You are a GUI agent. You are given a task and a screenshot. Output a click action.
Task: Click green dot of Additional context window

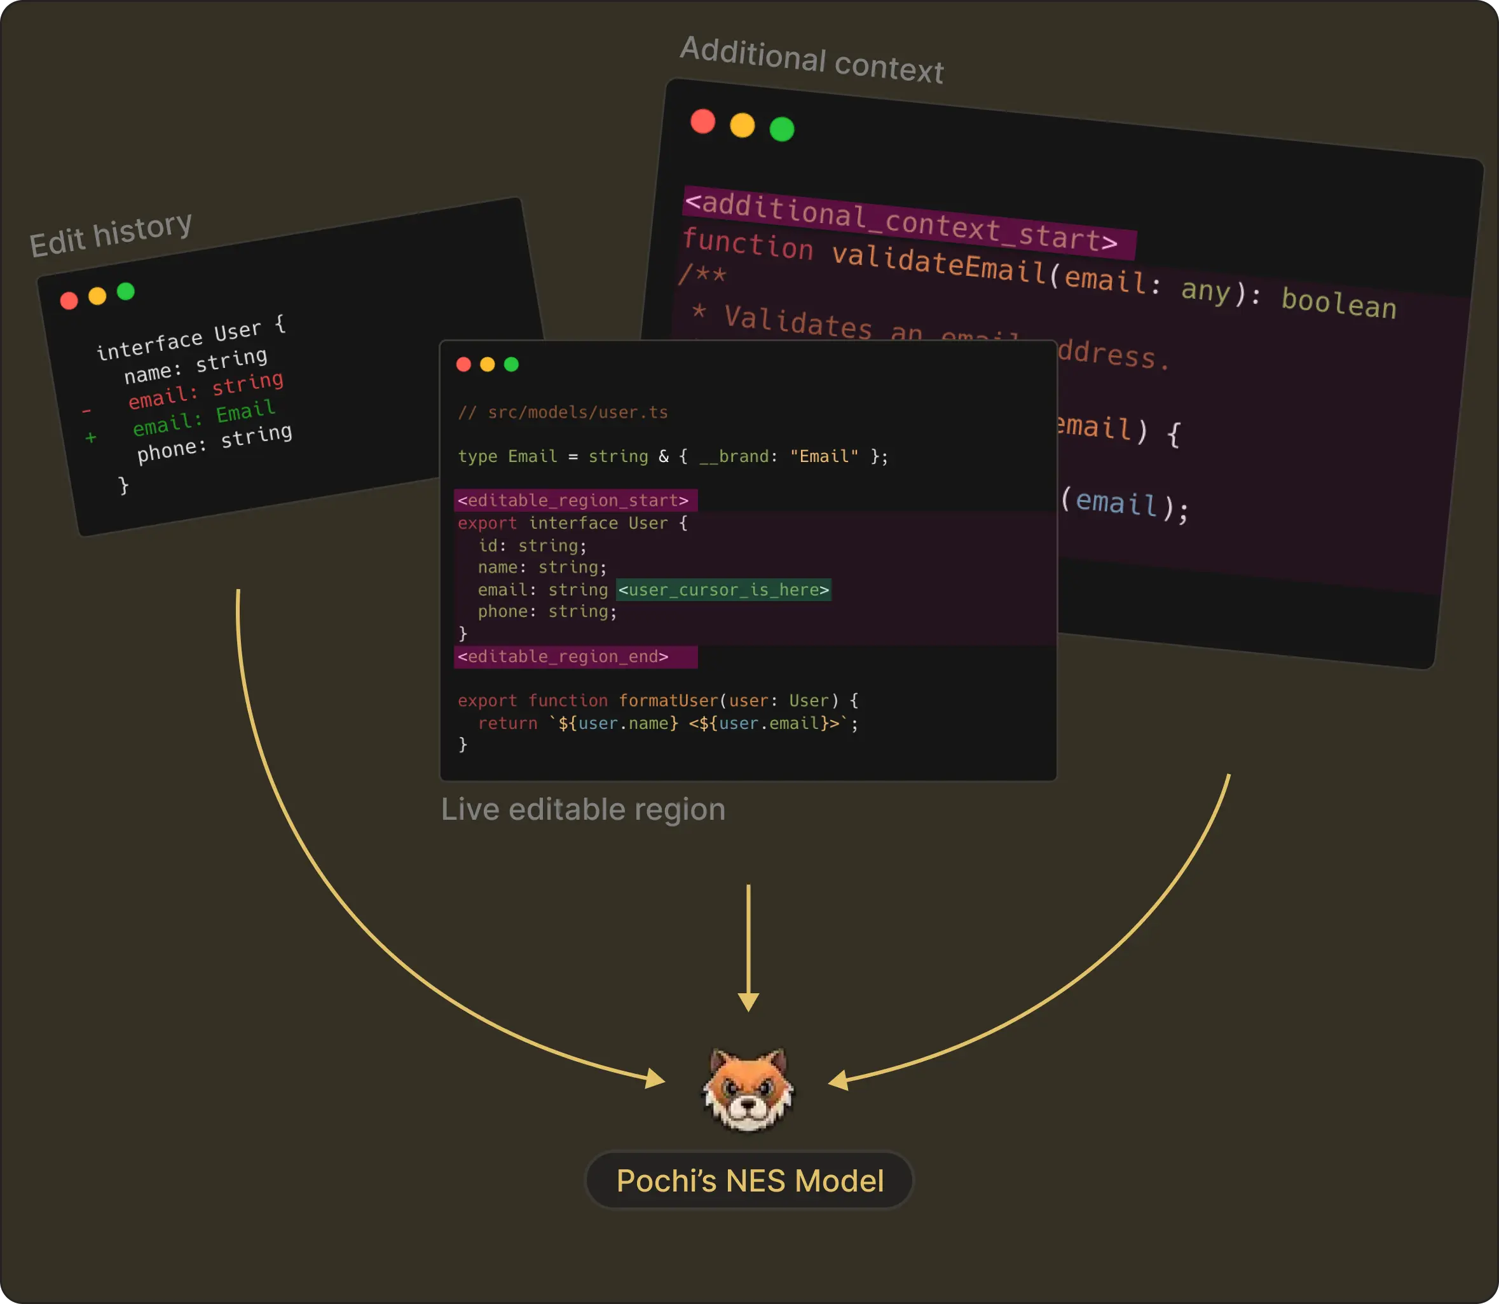click(782, 130)
